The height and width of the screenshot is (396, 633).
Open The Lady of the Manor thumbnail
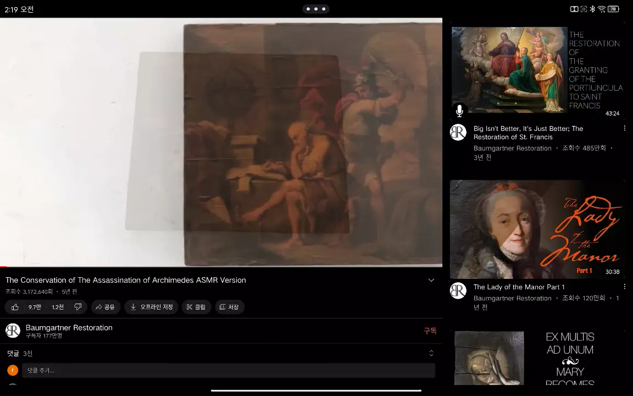[537, 229]
